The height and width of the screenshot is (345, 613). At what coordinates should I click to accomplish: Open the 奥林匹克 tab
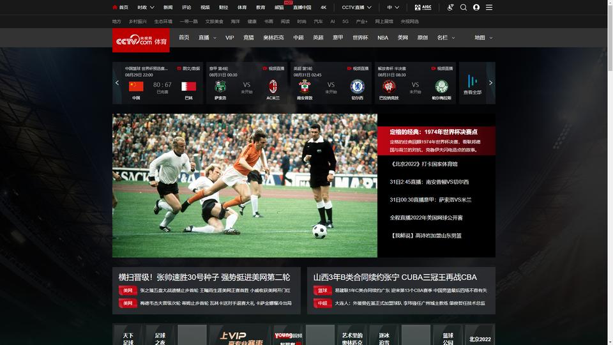273,38
